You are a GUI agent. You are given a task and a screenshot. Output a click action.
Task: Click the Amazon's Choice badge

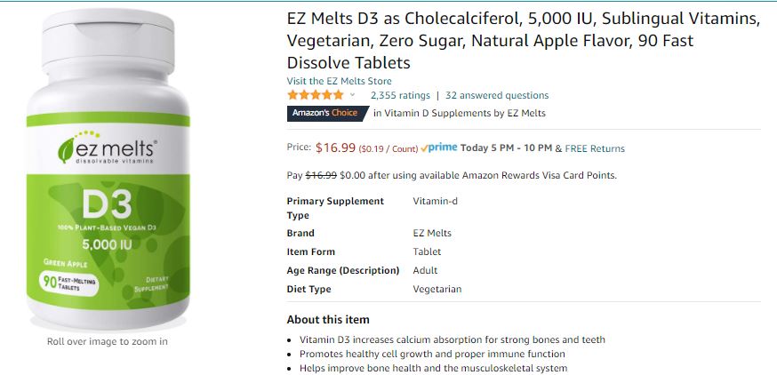click(x=325, y=113)
